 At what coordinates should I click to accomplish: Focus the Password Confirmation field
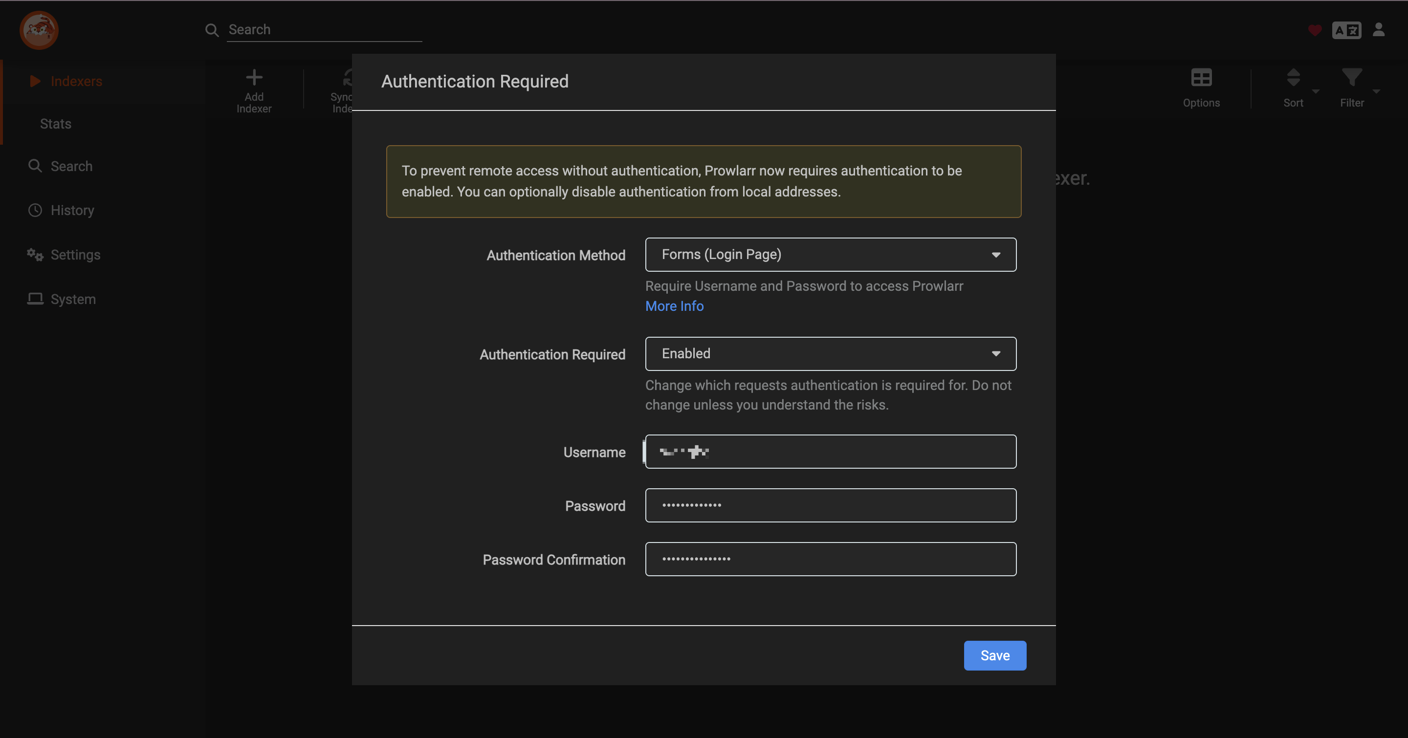point(830,559)
